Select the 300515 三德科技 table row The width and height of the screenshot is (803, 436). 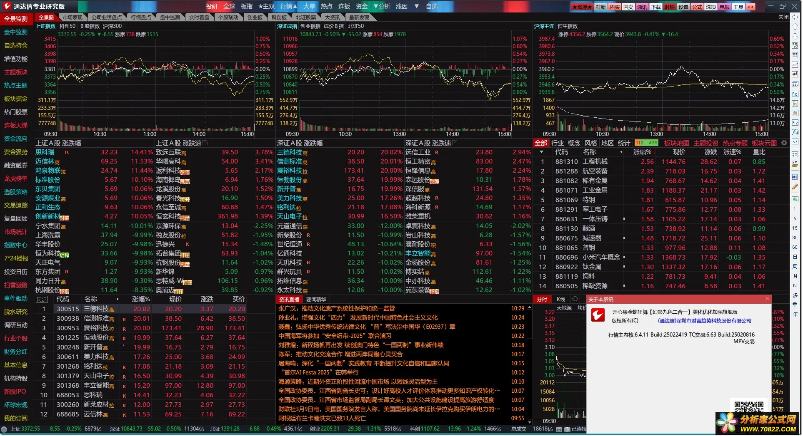pos(140,309)
